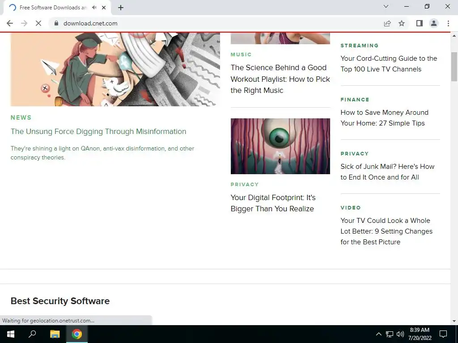
Task: Open Chrome's three-dot menu
Action: pos(448,23)
